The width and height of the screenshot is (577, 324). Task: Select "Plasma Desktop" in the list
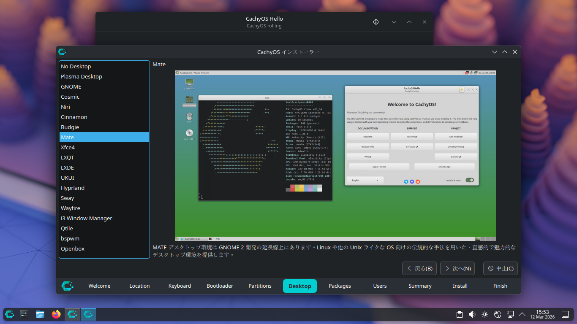104,76
